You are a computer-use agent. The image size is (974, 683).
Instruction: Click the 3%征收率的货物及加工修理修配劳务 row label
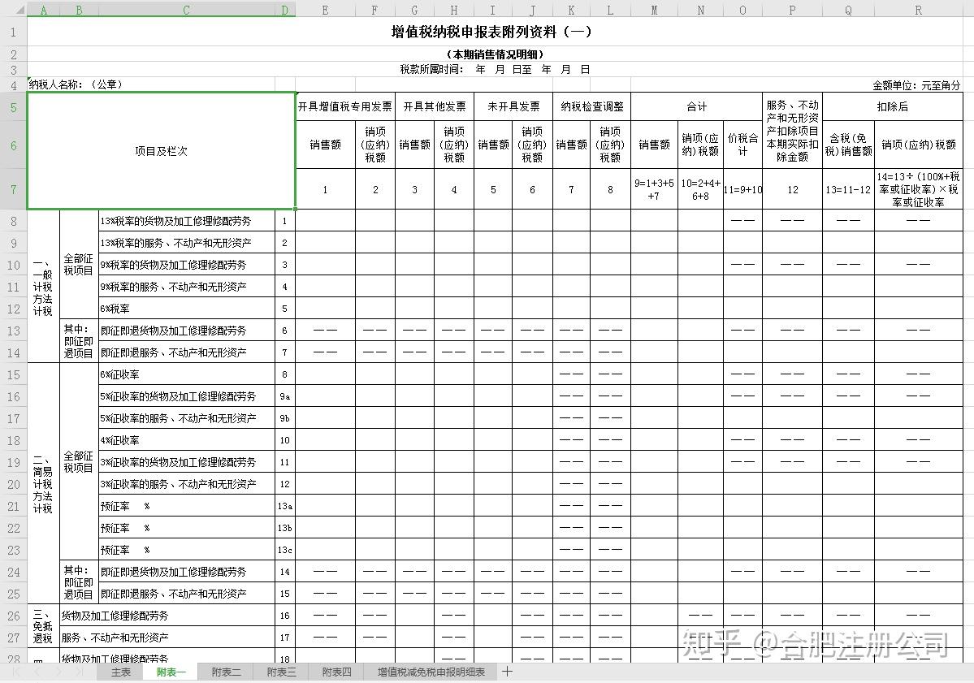pos(186,462)
